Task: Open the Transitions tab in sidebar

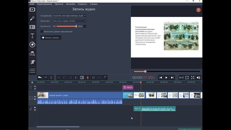Action: coord(32,27)
